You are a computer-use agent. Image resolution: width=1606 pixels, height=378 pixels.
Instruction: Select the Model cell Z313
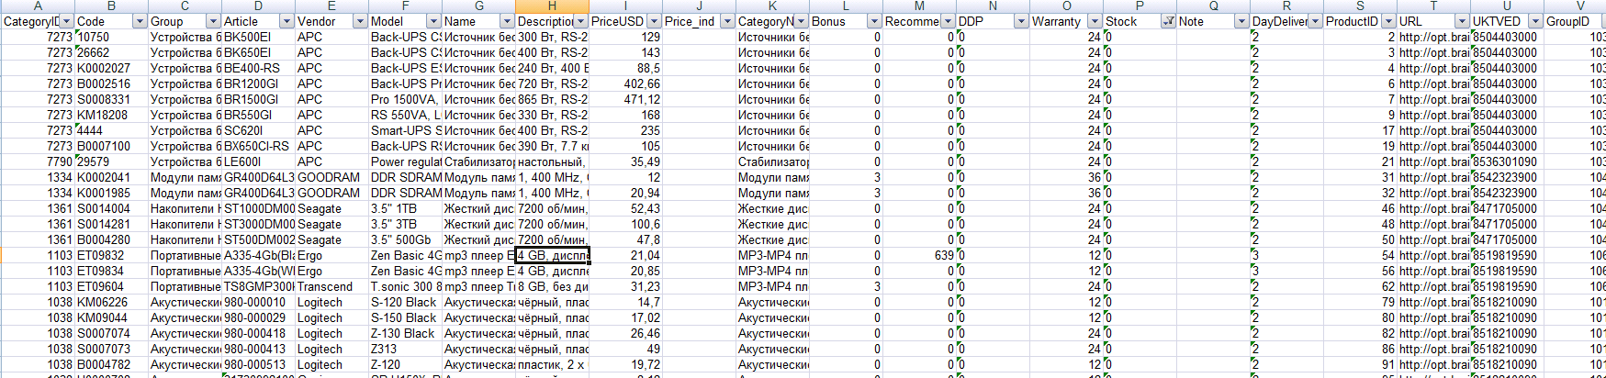pos(405,349)
